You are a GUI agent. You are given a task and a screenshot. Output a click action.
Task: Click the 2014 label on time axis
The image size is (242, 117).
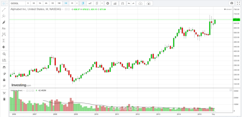[179, 114]
